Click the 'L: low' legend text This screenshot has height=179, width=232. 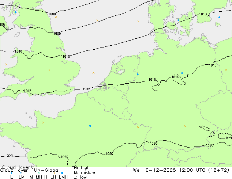80,177
